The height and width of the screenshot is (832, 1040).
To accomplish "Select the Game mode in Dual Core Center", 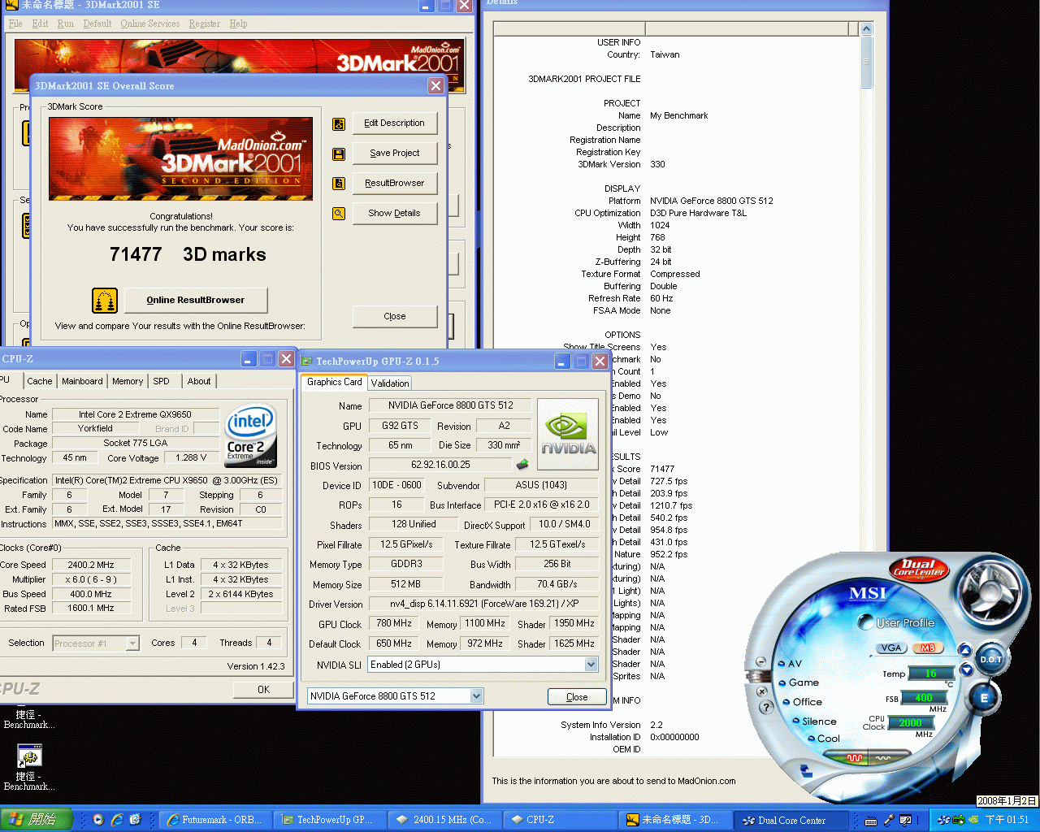I will (799, 682).
